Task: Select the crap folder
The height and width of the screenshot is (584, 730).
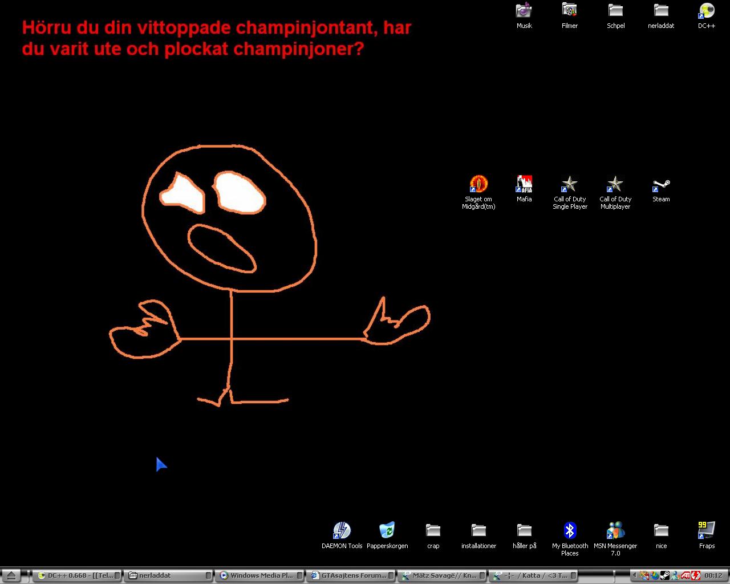Action: 433,536
